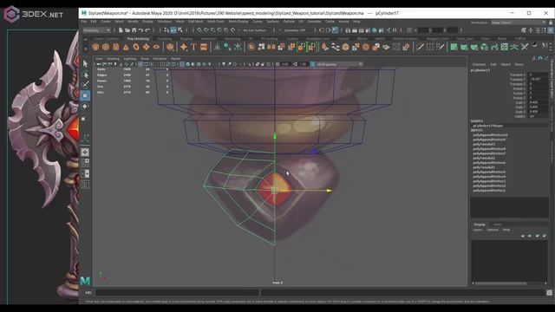This screenshot has width=555, height=312.
Task: Click the No Live Surface field
Action: [x=255, y=30]
